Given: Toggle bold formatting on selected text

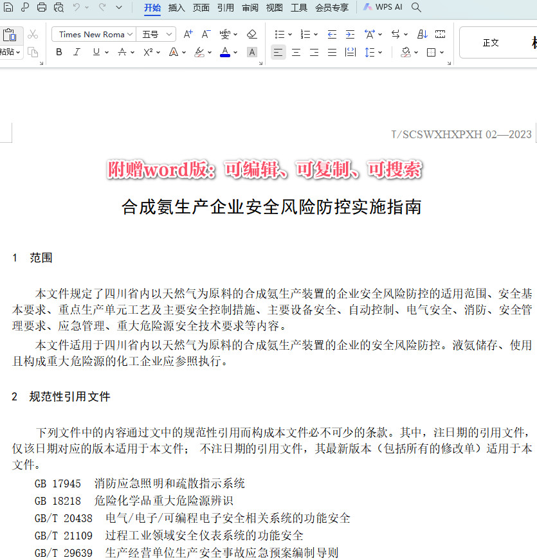Looking at the screenshot, I should pos(59,51).
